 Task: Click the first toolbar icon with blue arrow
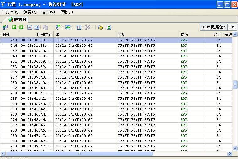coord(5,27)
